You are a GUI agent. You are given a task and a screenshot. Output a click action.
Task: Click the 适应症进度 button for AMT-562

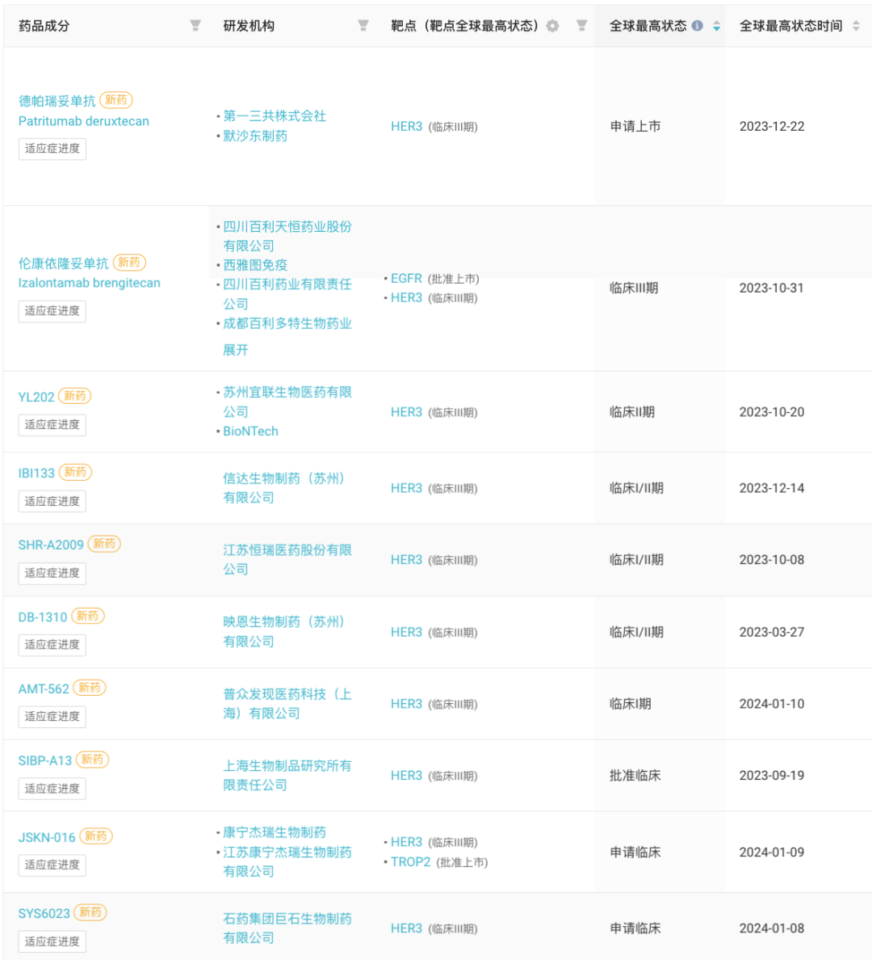click(x=52, y=716)
